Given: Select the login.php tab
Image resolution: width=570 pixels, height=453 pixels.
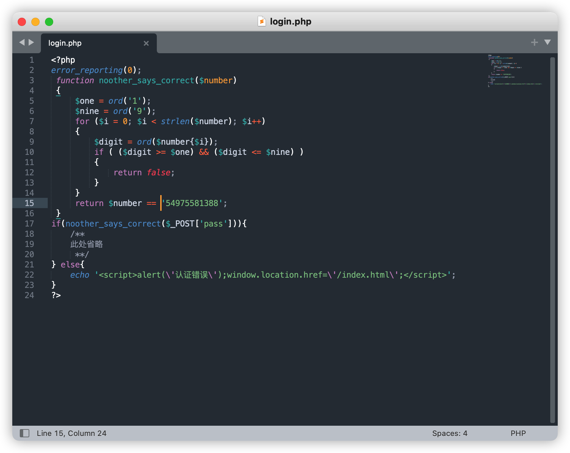Looking at the screenshot, I should pyautogui.click(x=99, y=43).
